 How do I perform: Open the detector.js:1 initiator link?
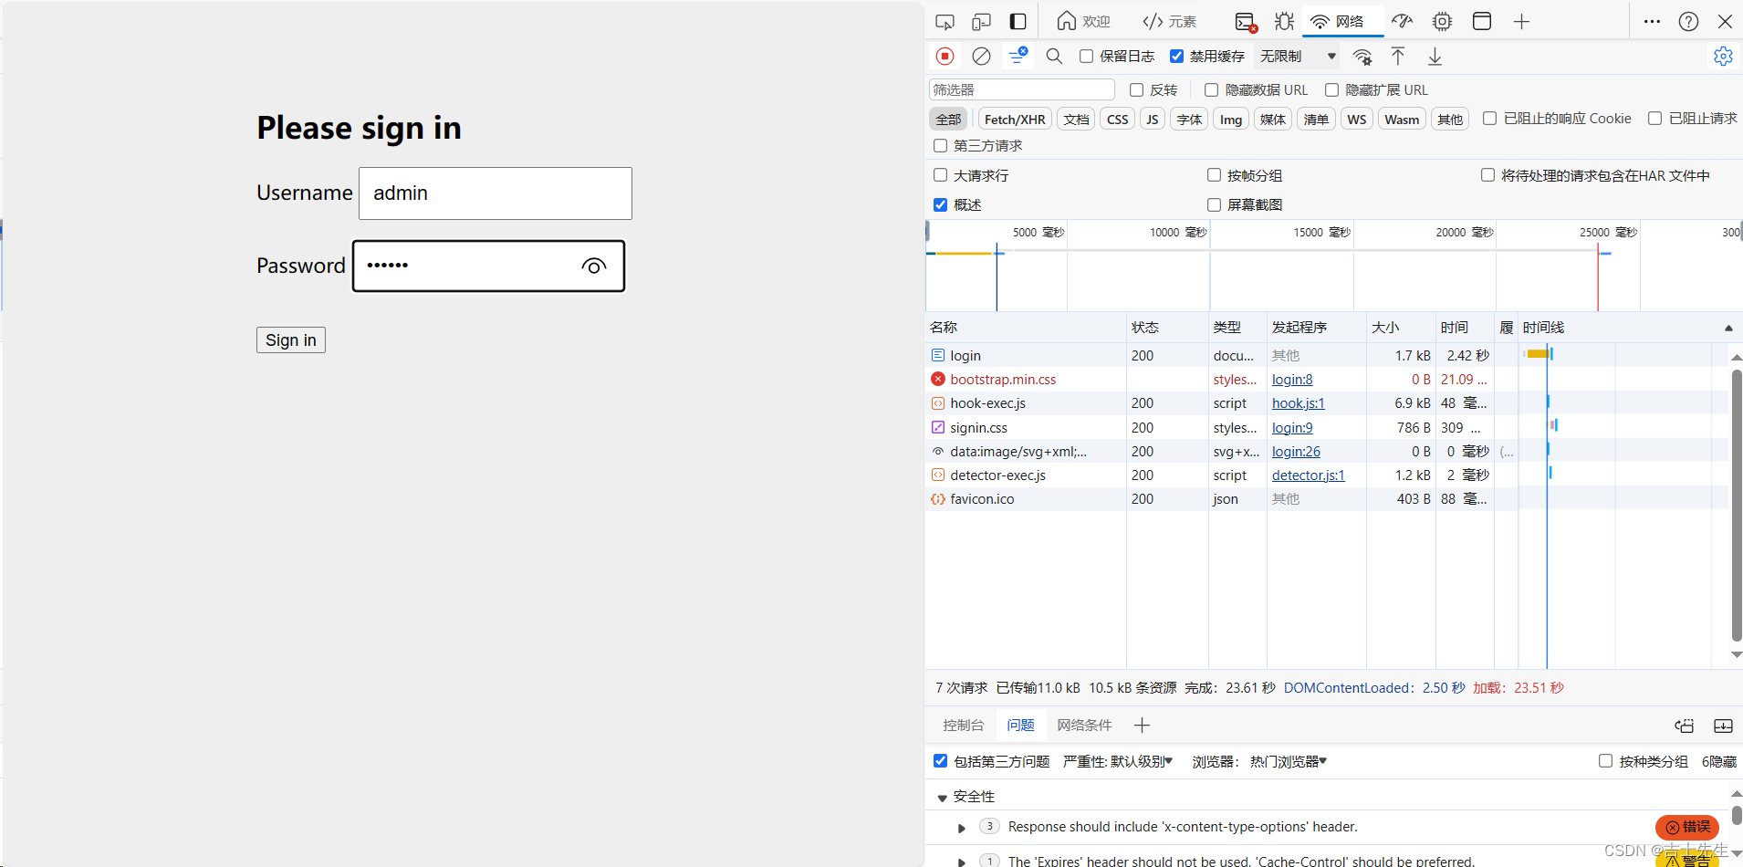[x=1308, y=475]
